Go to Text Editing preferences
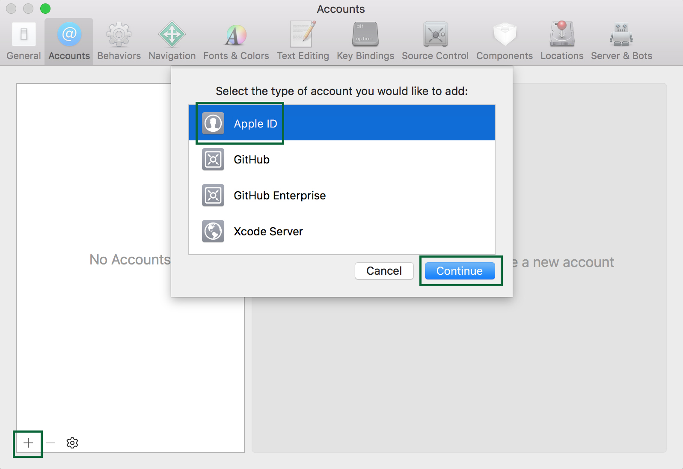 click(x=303, y=42)
